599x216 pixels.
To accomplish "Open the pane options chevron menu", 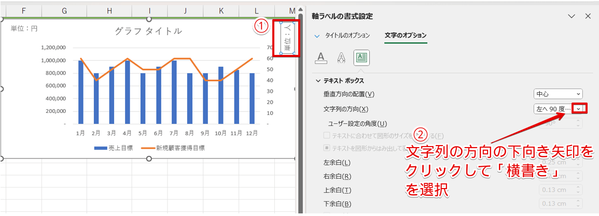I will 572,16.
